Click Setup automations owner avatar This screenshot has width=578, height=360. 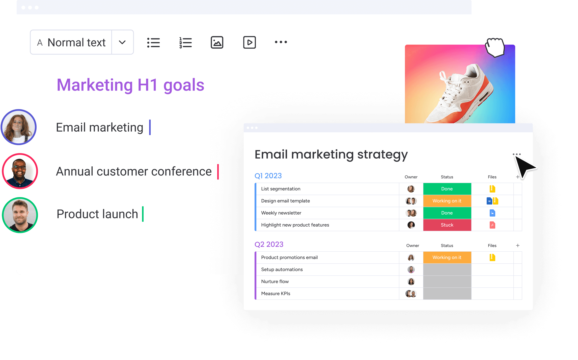pyautogui.click(x=411, y=269)
